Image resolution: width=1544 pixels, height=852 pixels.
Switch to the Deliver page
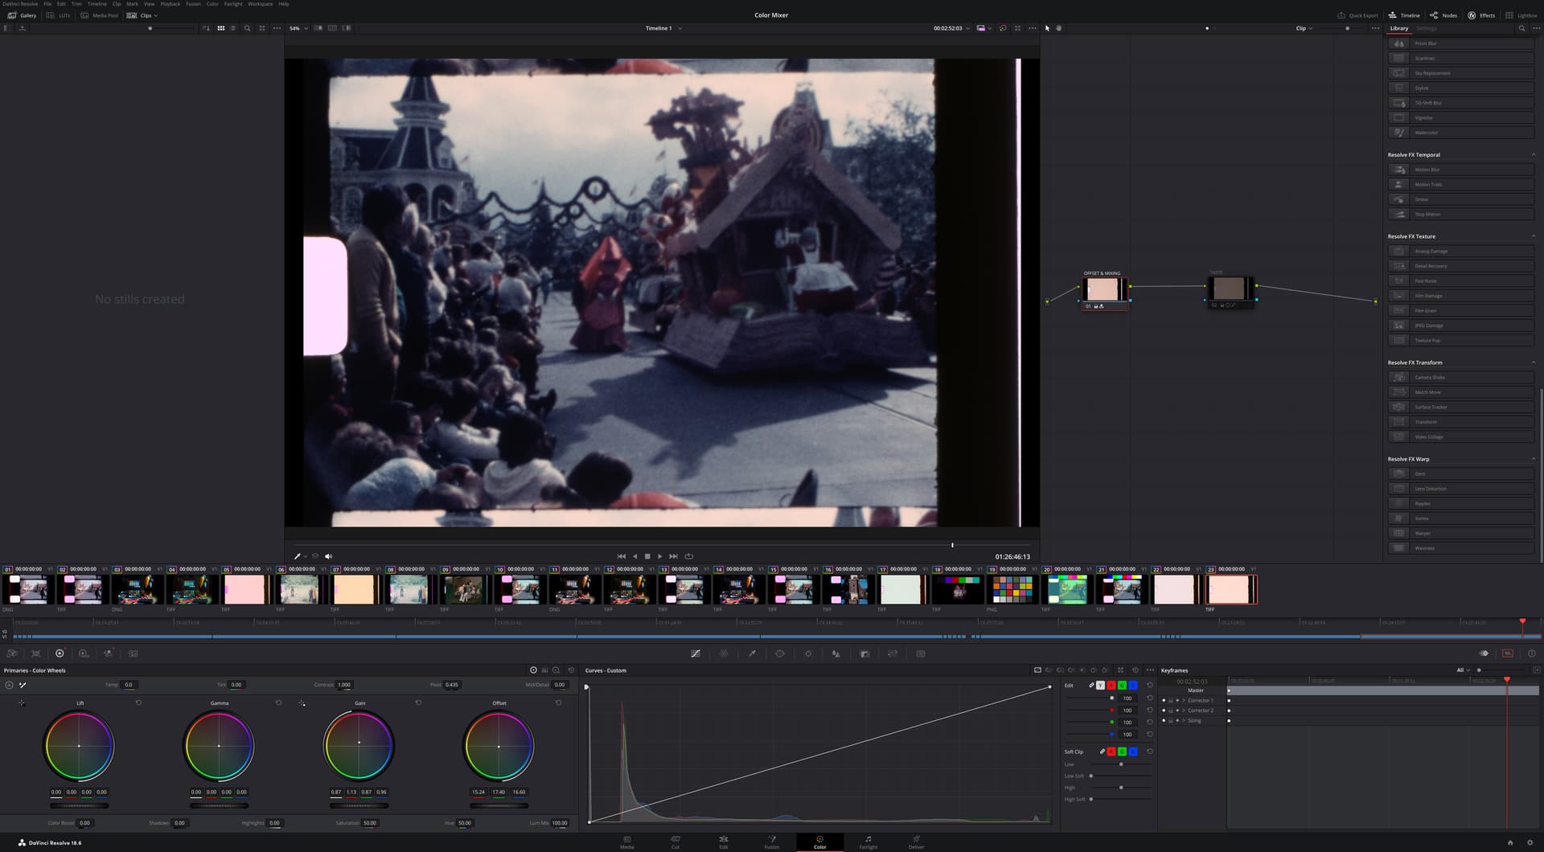916,842
